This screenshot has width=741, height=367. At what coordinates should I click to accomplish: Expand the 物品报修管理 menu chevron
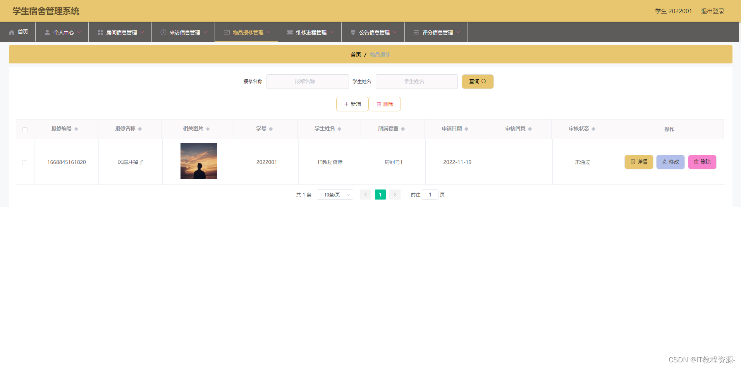point(268,32)
